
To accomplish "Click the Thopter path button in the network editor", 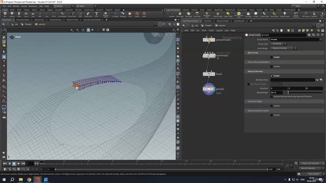I will [x=207, y=25].
